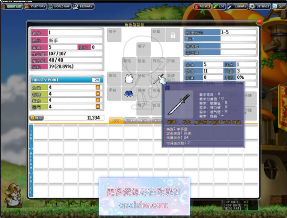The height and width of the screenshot is (218, 287).
Task: Sort inventory by PRICE
Action: (x=31, y=185)
